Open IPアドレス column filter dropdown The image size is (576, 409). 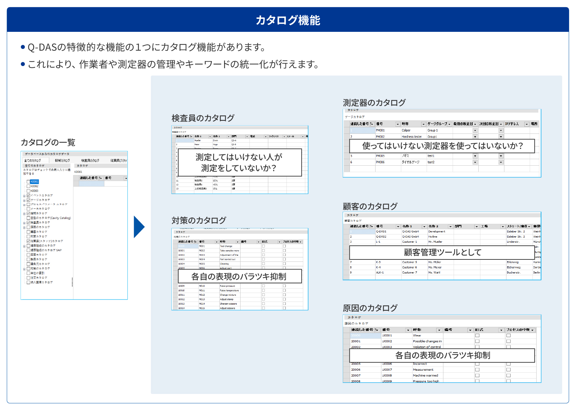click(527, 124)
